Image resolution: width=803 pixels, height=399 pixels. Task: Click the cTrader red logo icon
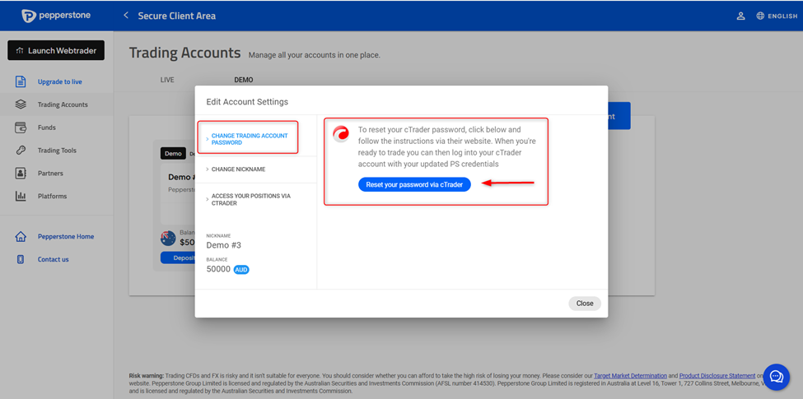coord(341,134)
